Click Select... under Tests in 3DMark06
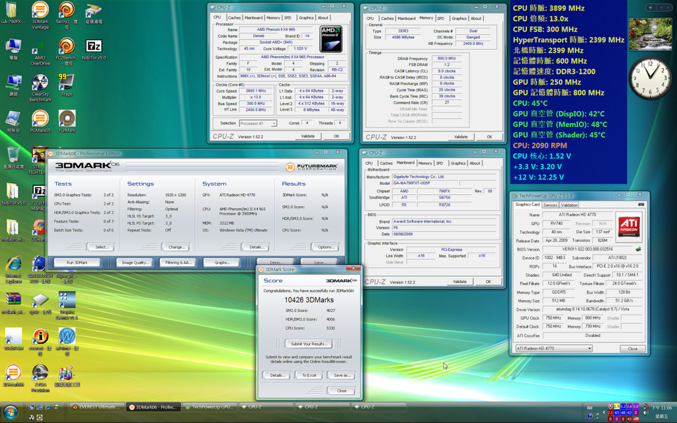The height and width of the screenshot is (423, 677). coord(100,247)
